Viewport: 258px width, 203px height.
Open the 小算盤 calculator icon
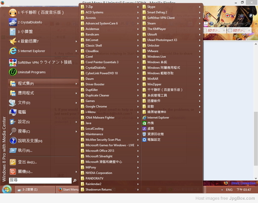click(13, 32)
